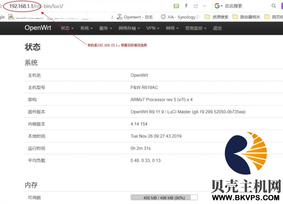Click the 内核版本 row label
The width and height of the screenshot is (283, 204).
[36, 124]
